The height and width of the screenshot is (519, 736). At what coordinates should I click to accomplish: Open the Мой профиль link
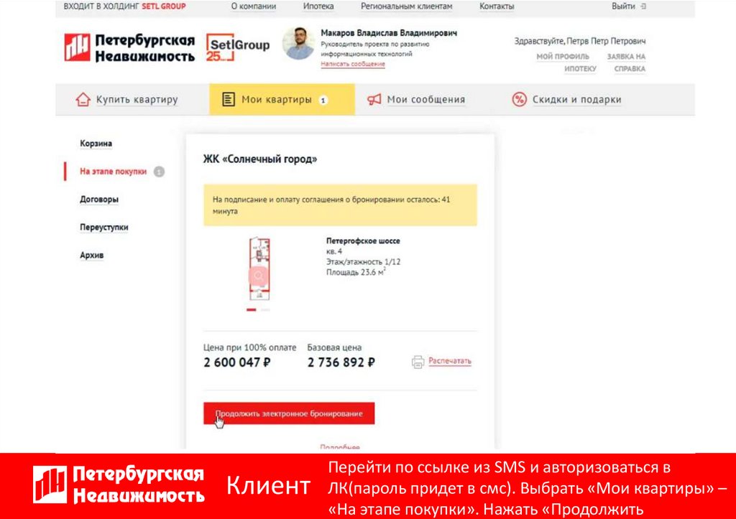(x=563, y=57)
